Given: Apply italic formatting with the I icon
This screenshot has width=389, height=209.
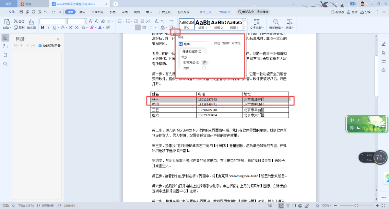Looking at the screenshot, I should [x=49, y=28].
